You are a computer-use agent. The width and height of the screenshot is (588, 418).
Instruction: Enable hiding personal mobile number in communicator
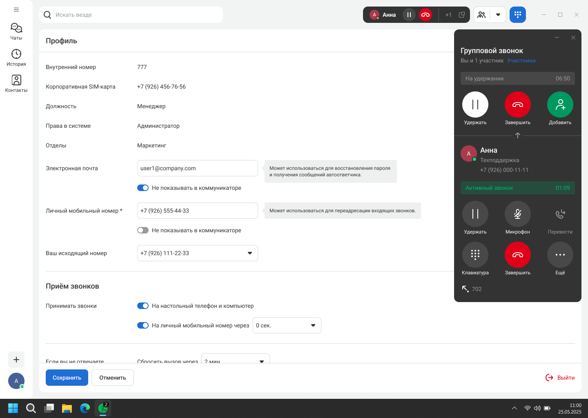coord(143,230)
